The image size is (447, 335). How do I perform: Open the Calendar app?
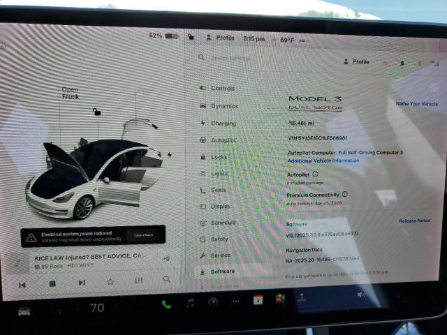[258, 300]
